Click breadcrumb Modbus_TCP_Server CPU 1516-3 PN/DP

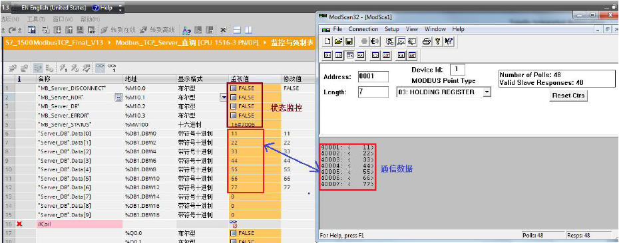(187, 42)
